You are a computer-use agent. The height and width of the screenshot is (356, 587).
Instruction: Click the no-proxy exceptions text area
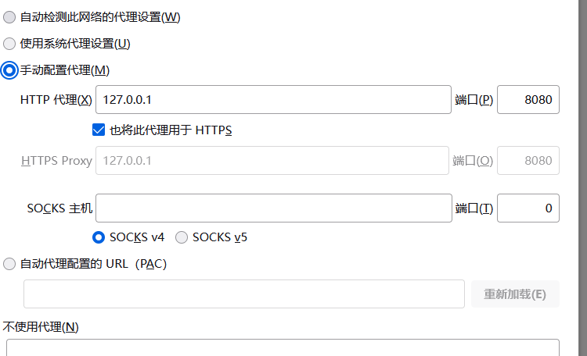[x=282, y=347]
